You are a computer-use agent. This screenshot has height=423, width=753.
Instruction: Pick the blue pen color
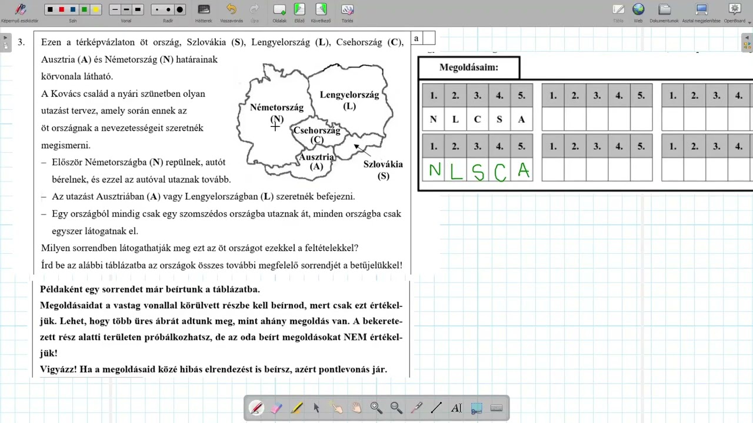73,9
